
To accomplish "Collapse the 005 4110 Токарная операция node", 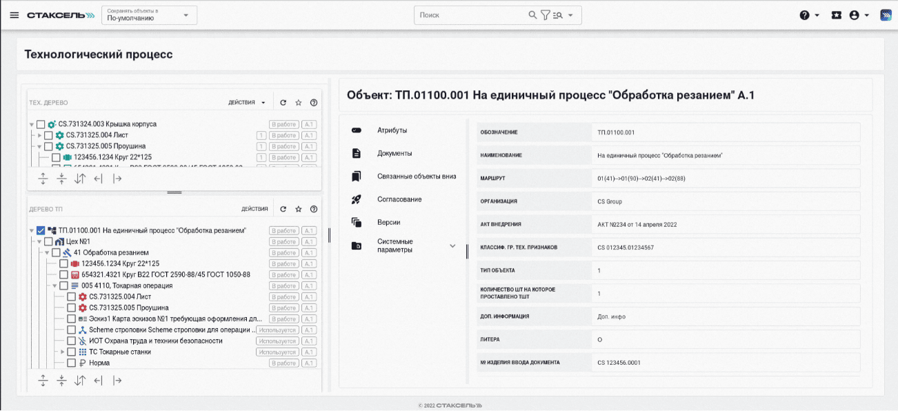I will pos(54,285).
